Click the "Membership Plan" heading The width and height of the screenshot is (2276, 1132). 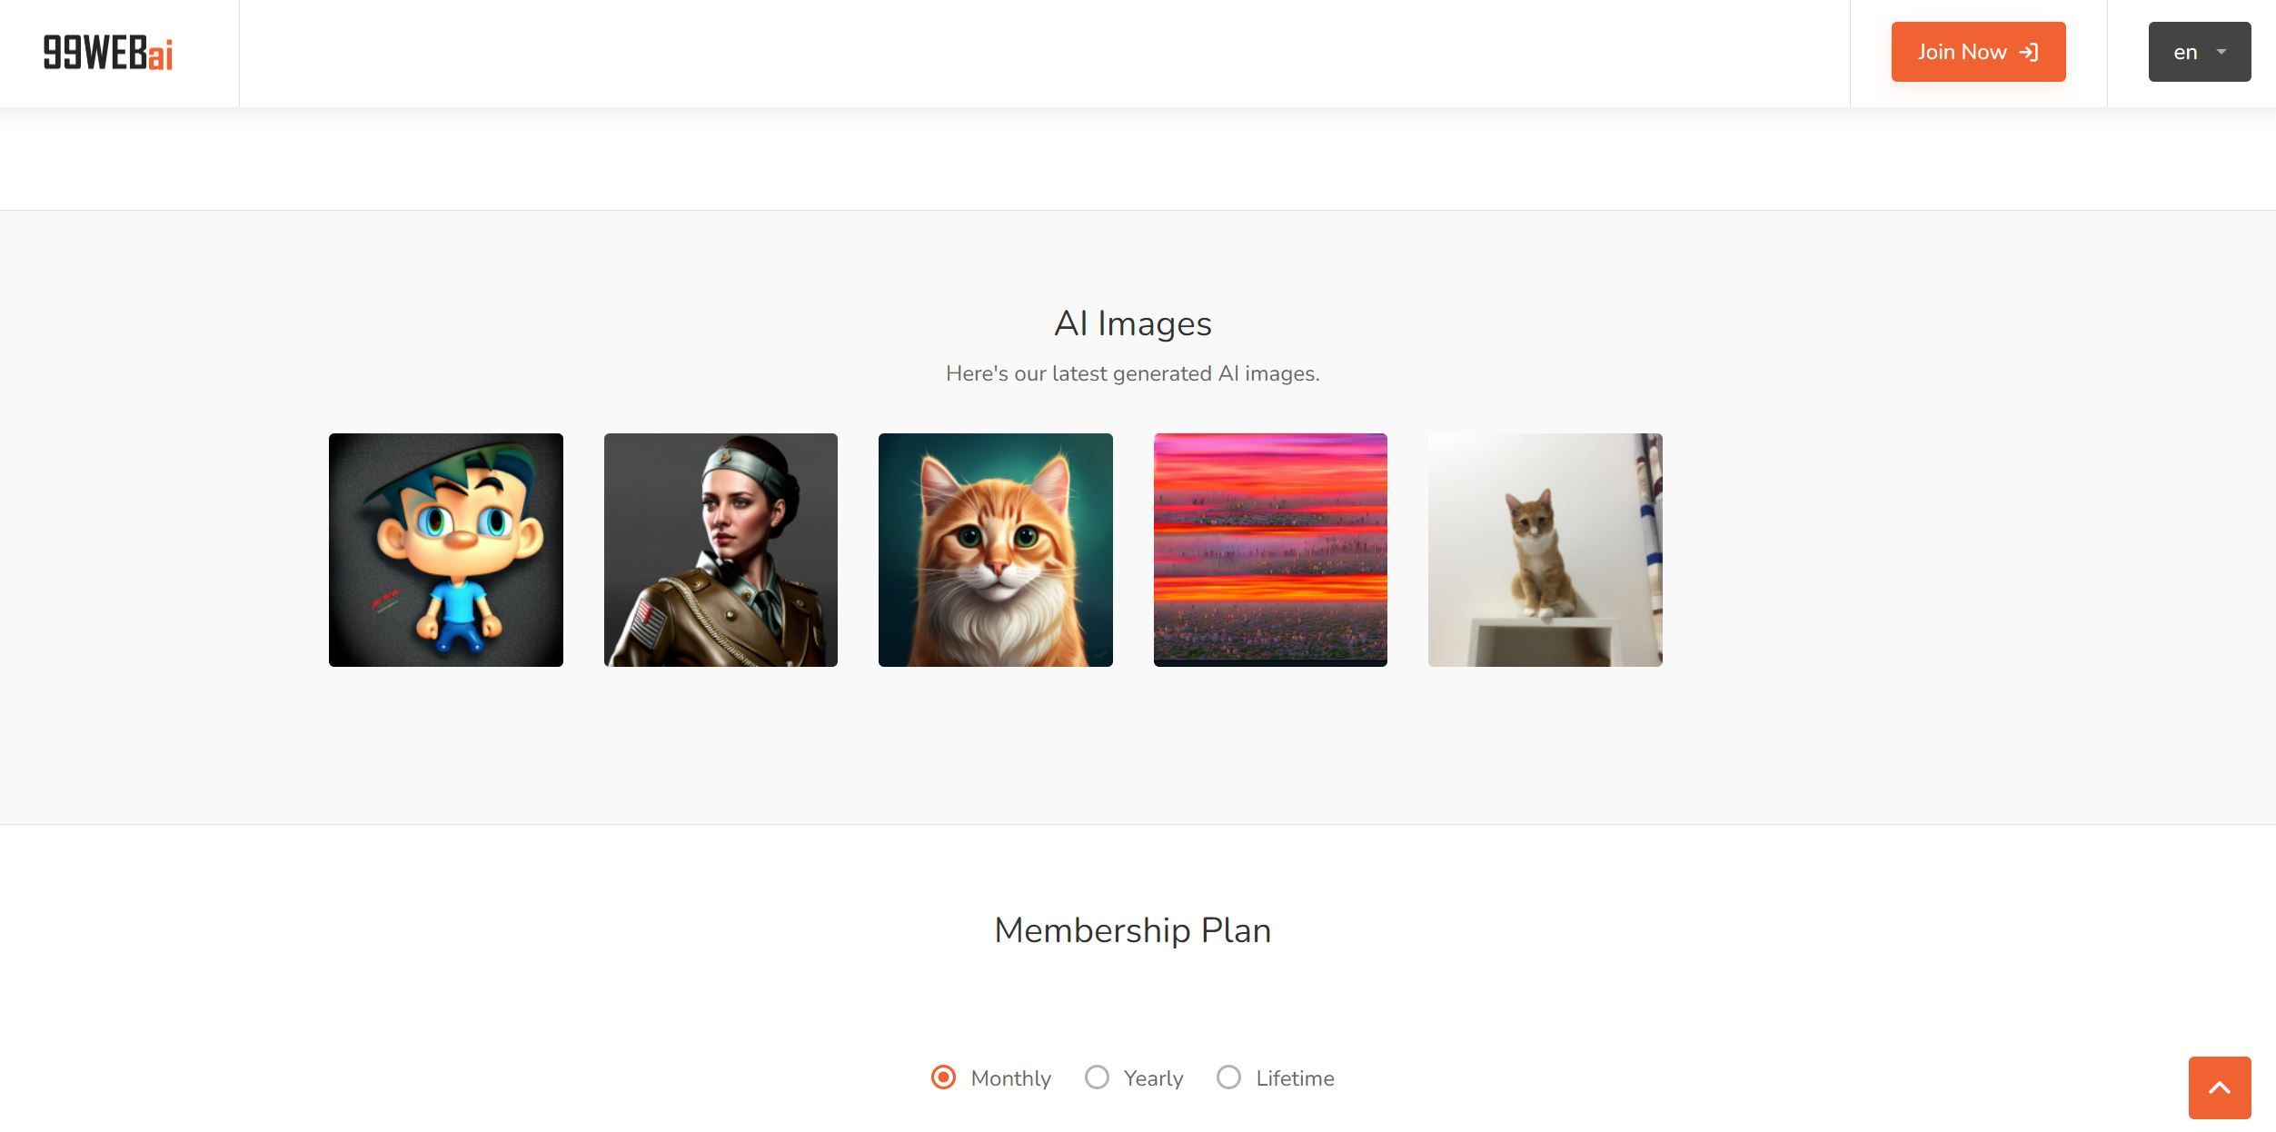pos(1133,930)
